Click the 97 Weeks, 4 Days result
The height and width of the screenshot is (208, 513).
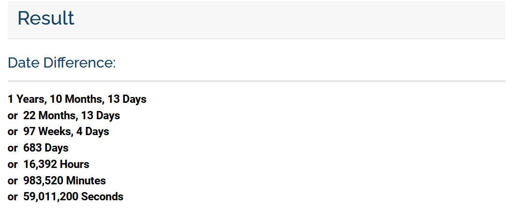click(66, 132)
